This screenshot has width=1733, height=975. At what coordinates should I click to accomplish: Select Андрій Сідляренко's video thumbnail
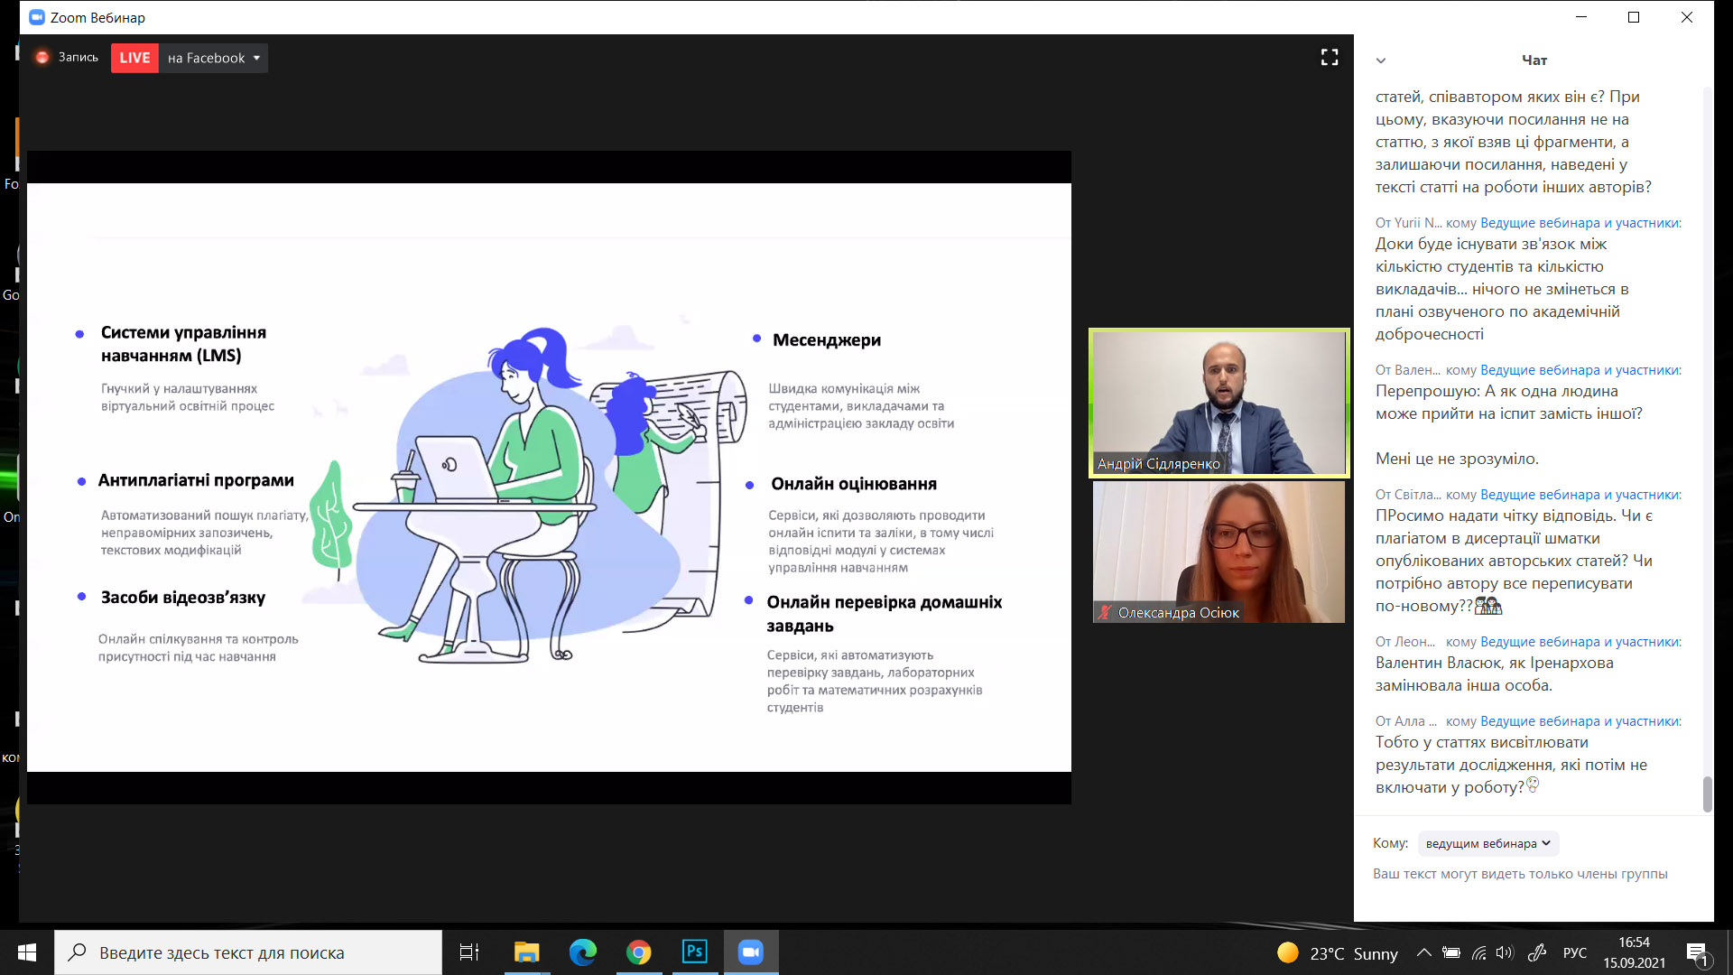(1219, 403)
